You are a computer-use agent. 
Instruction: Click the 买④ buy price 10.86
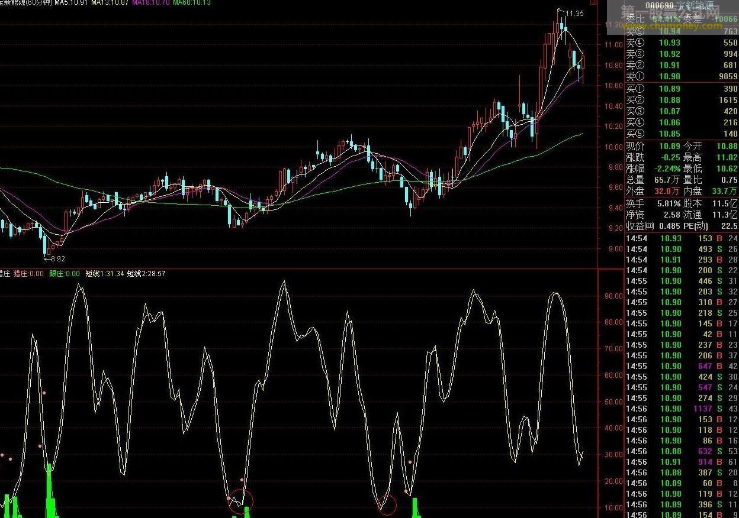(x=670, y=122)
